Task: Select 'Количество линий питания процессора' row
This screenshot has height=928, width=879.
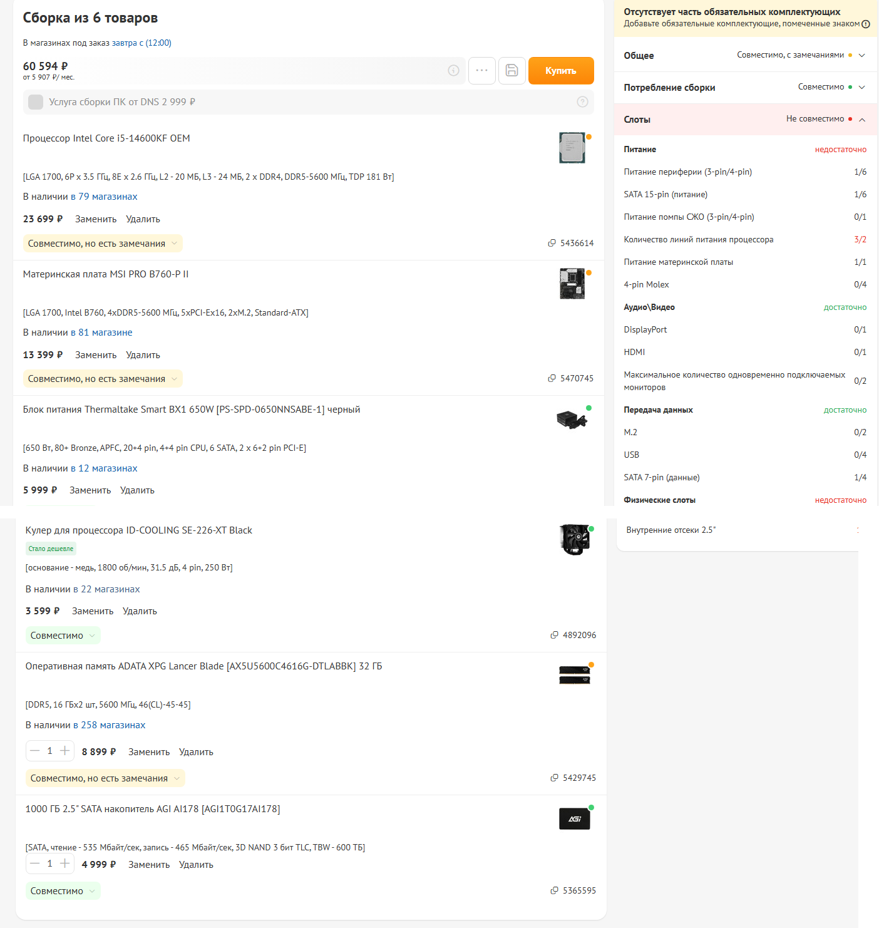Action: tap(745, 240)
